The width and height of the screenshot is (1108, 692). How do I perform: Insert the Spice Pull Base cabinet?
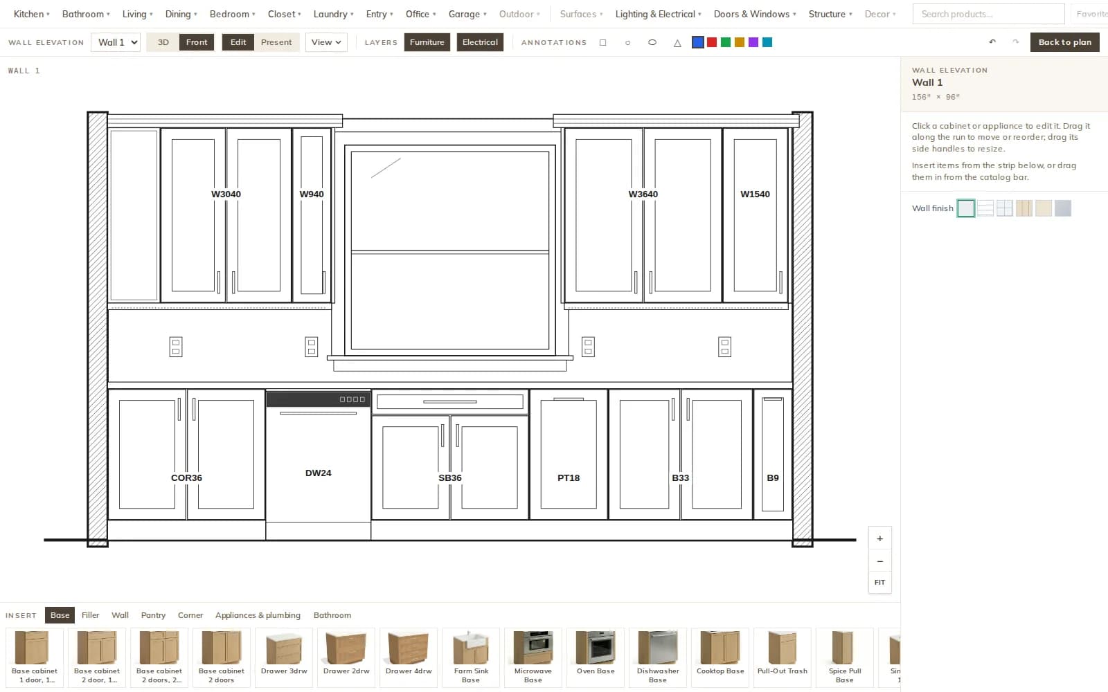pyautogui.click(x=845, y=657)
